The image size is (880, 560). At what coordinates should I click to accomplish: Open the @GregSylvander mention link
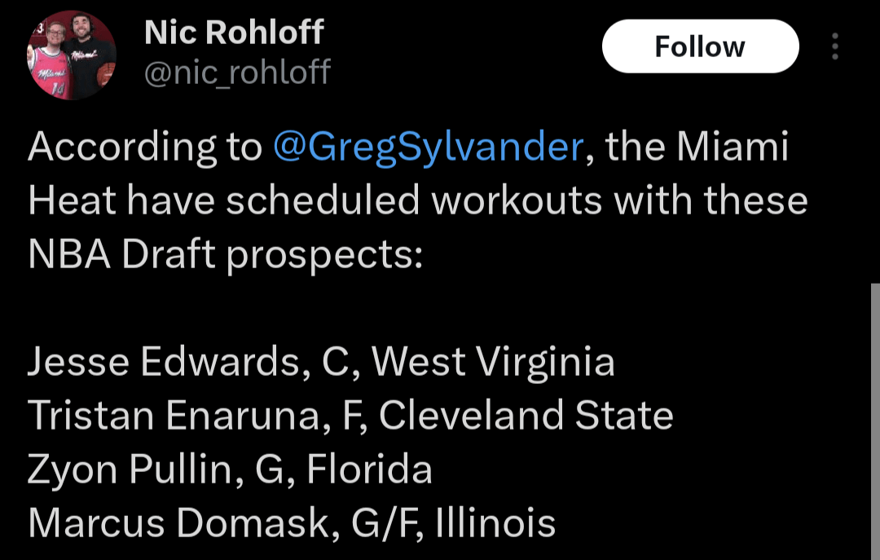[x=429, y=148]
